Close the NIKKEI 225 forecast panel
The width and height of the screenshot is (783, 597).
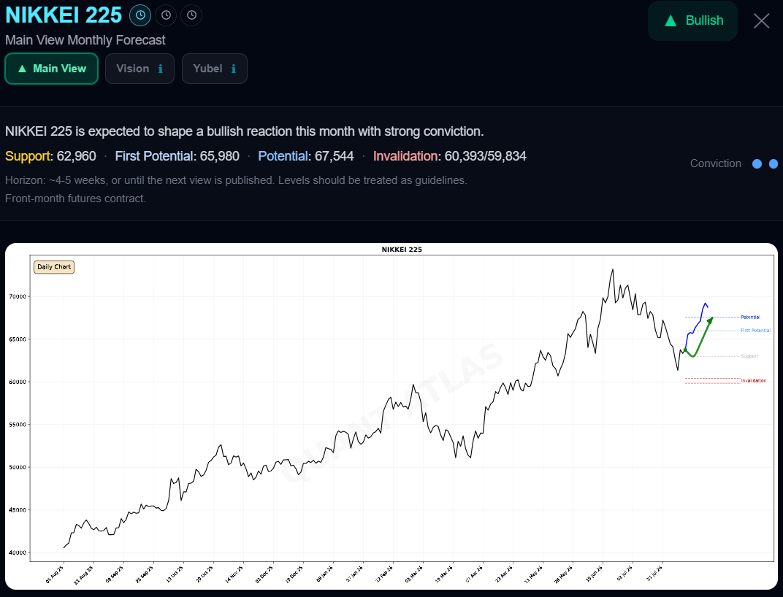[761, 20]
